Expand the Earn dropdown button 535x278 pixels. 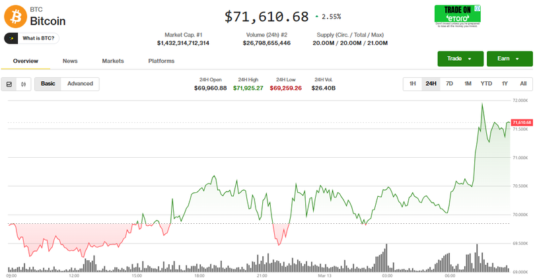[x=509, y=59]
